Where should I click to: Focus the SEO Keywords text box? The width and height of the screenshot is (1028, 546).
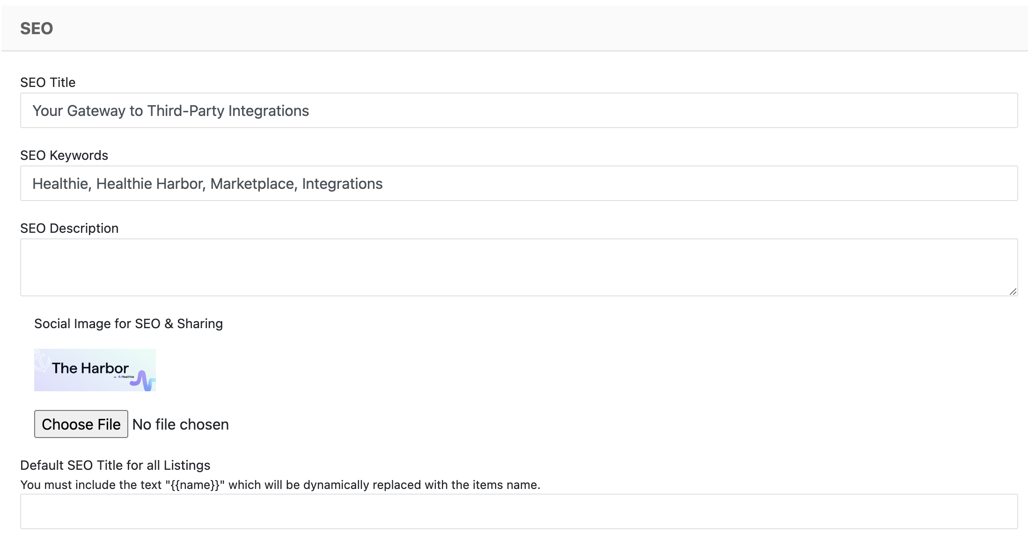click(519, 183)
